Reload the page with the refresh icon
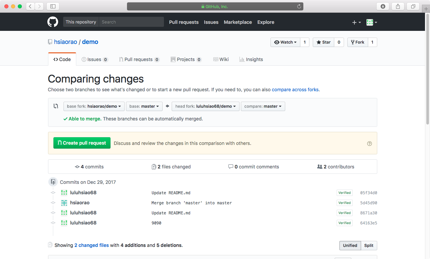 pyautogui.click(x=299, y=6)
